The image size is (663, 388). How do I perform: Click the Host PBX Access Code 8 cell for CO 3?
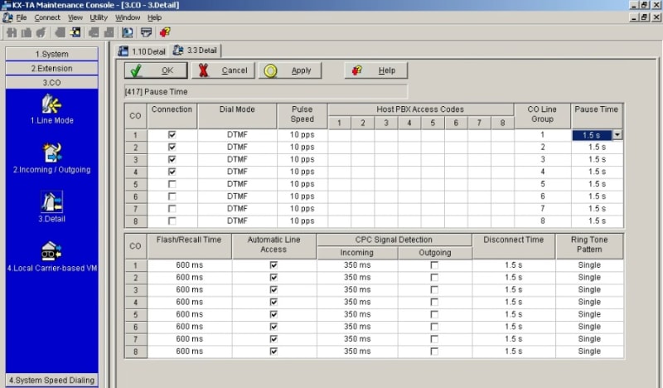pyautogui.click(x=502, y=159)
